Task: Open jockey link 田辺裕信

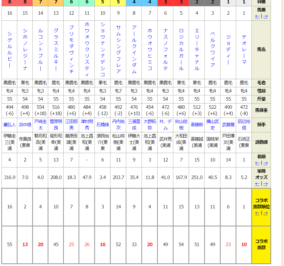Action: pos(244,125)
